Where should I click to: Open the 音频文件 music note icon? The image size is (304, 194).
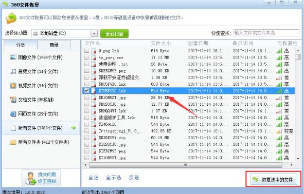13,71
